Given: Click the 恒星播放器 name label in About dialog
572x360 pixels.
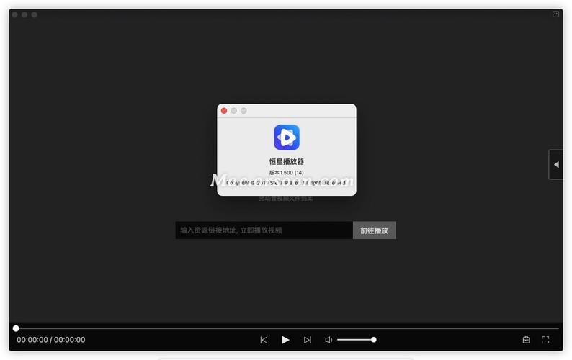Looking at the screenshot, I should tap(286, 161).
